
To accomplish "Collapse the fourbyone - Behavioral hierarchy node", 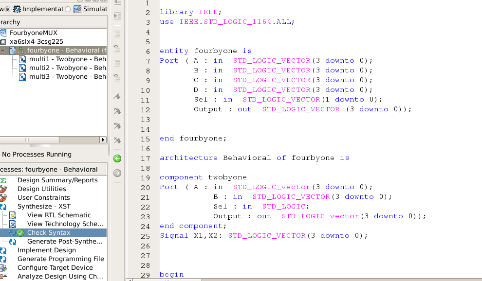I will coord(3,51).
